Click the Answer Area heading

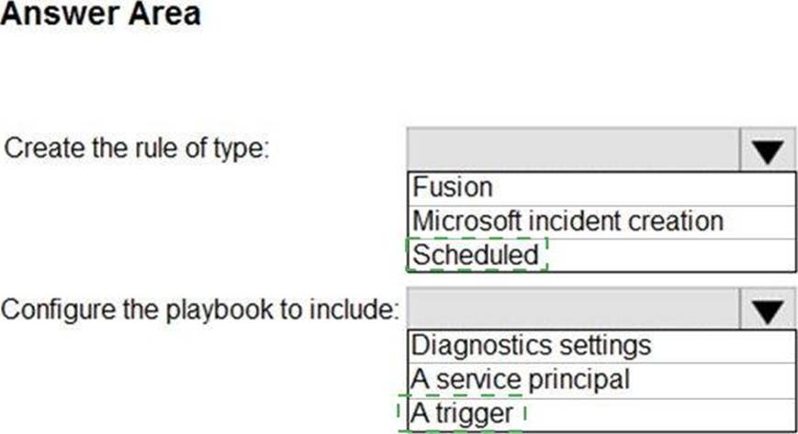click(x=100, y=15)
